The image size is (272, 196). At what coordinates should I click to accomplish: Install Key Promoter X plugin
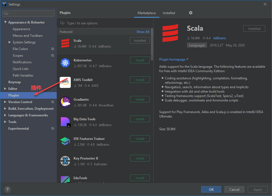click(140, 158)
